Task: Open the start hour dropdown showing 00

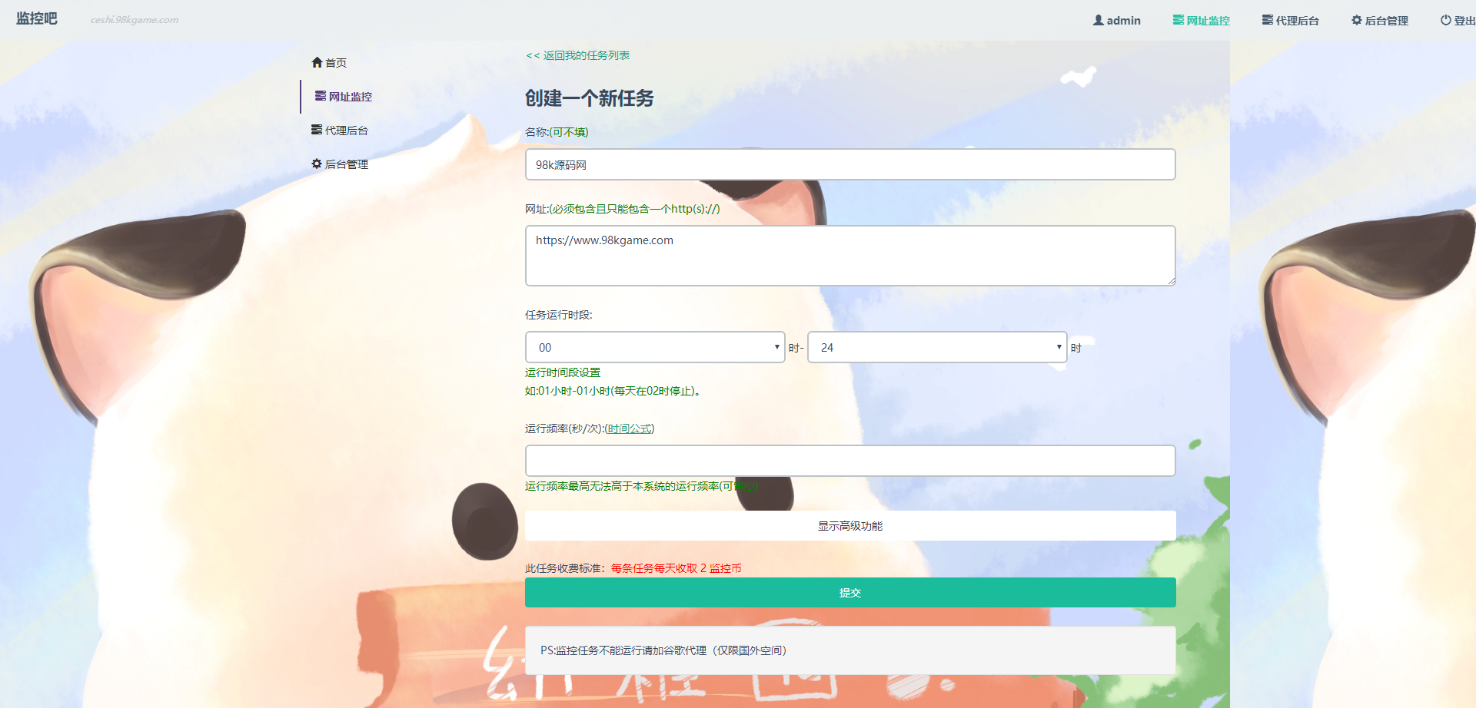Action: pyautogui.click(x=655, y=347)
